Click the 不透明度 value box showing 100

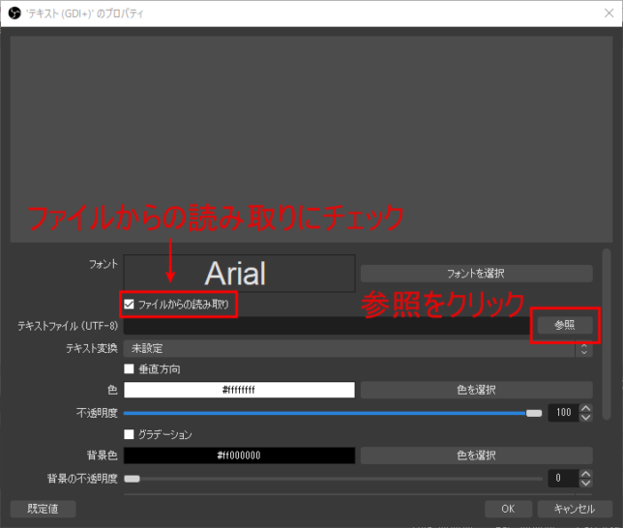tap(563, 413)
